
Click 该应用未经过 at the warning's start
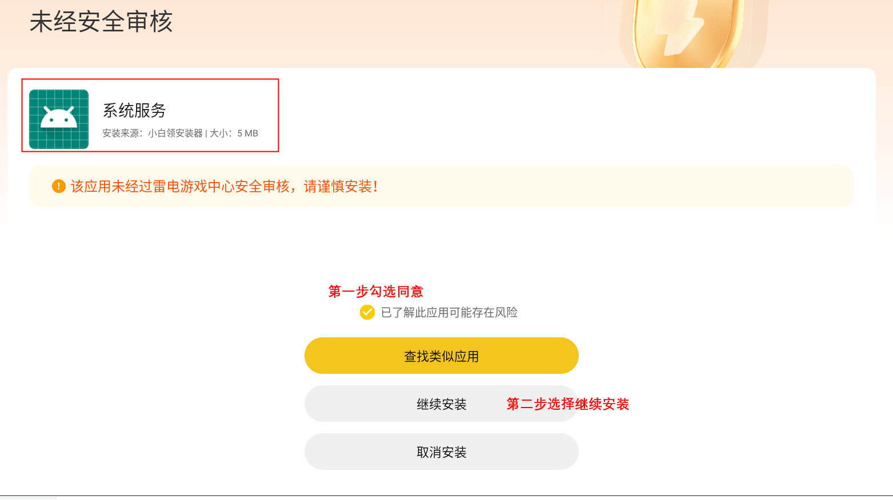(x=111, y=187)
